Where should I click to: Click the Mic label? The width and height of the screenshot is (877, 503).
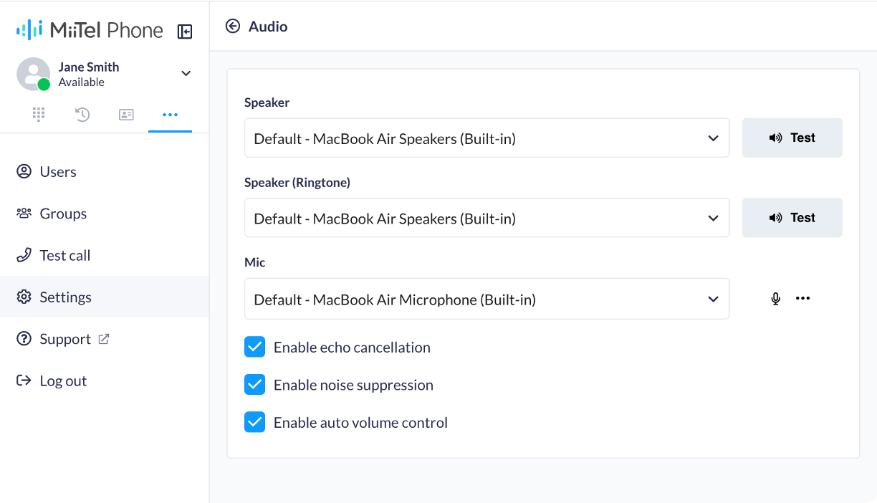click(x=255, y=263)
